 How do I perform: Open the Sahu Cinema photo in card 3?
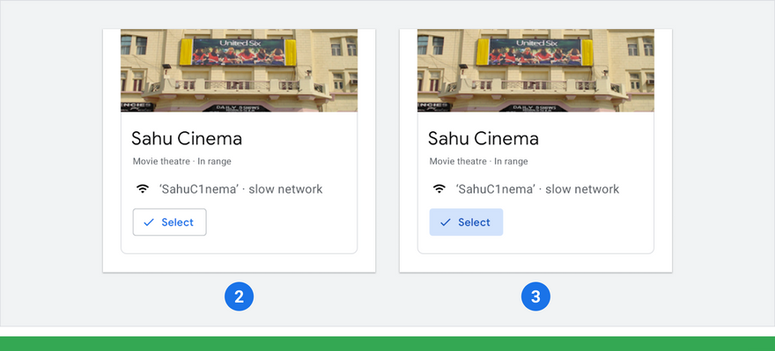click(535, 70)
